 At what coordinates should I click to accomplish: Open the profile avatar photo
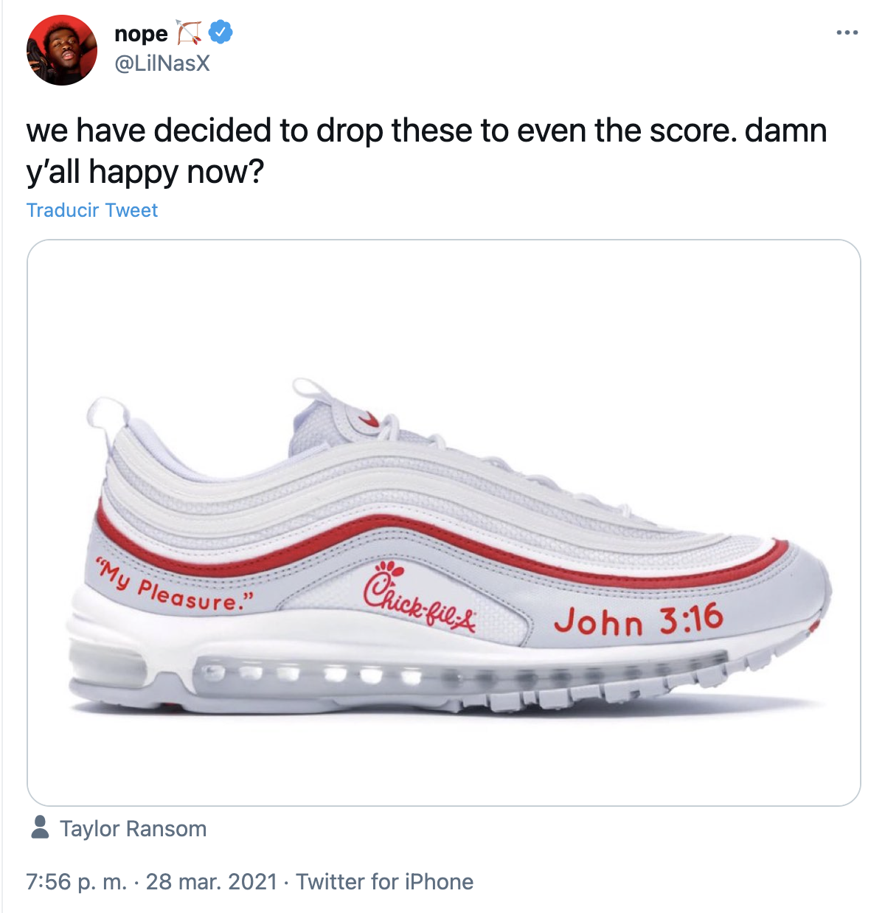[62, 50]
